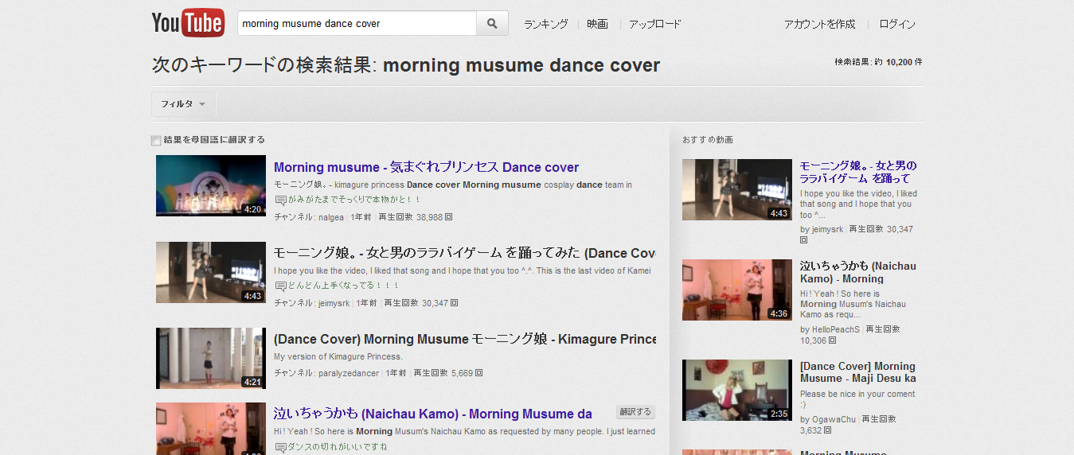Open the paralyzedancer Kimagure Princess video thumbnail
This screenshot has width=1074, height=455.
(x=211, y=358)
